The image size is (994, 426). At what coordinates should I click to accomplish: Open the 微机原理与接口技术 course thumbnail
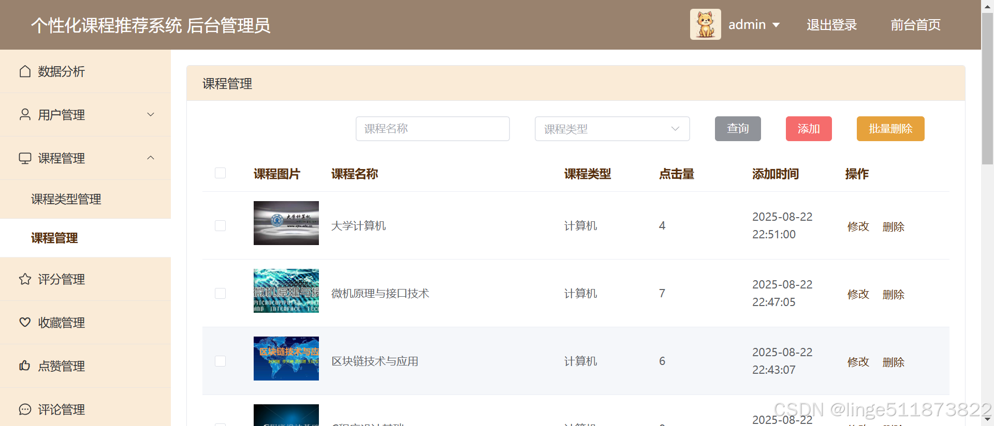[286, 291]
